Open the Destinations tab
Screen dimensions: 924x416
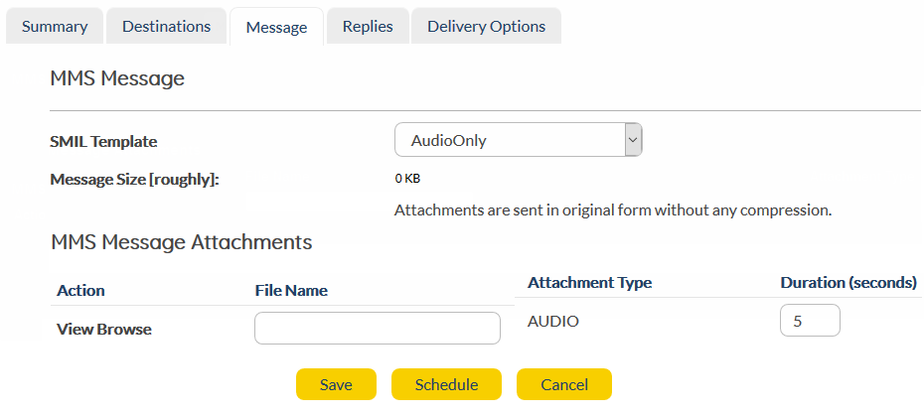click(166, 27)
